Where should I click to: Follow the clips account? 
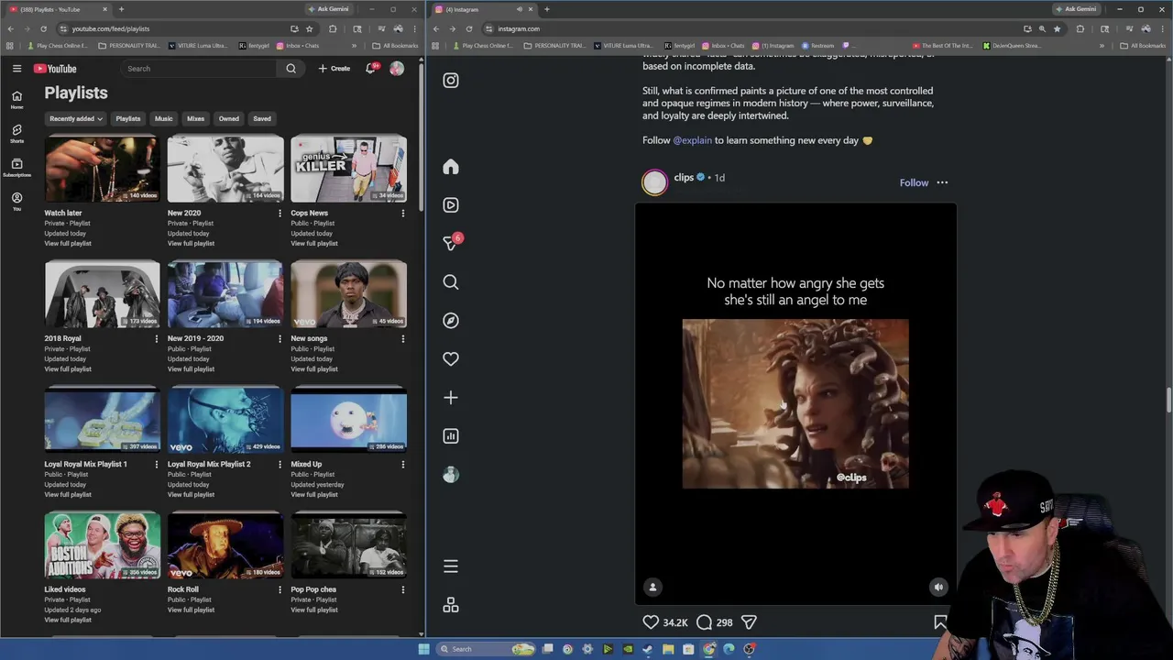[914, 182]
